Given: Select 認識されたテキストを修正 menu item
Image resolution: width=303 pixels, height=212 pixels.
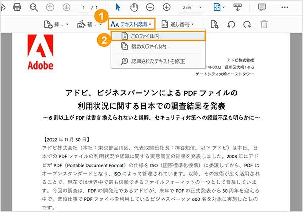Looking at the screenshot, I should coord(158,61).
